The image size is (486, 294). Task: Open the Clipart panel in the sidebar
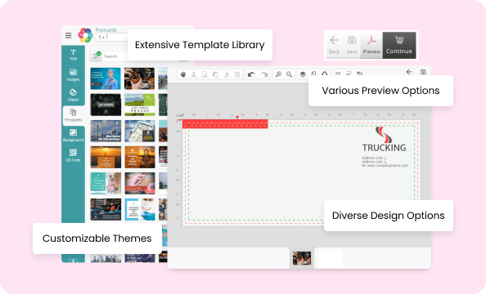pos(73,96)
